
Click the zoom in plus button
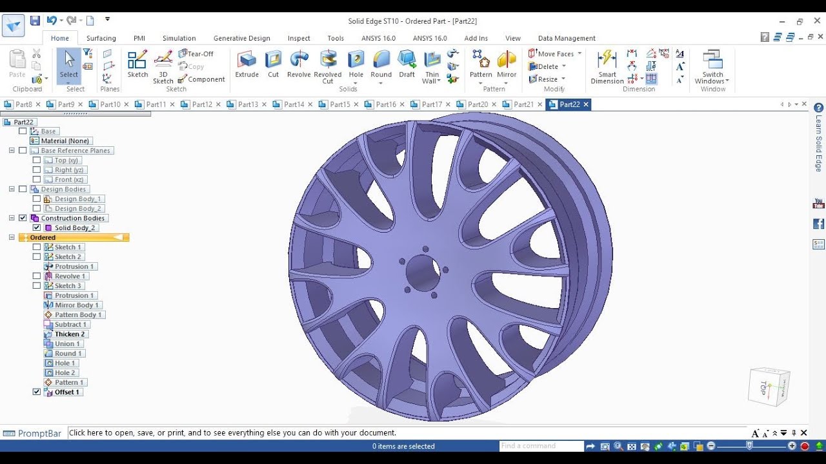tap(792, 446)
